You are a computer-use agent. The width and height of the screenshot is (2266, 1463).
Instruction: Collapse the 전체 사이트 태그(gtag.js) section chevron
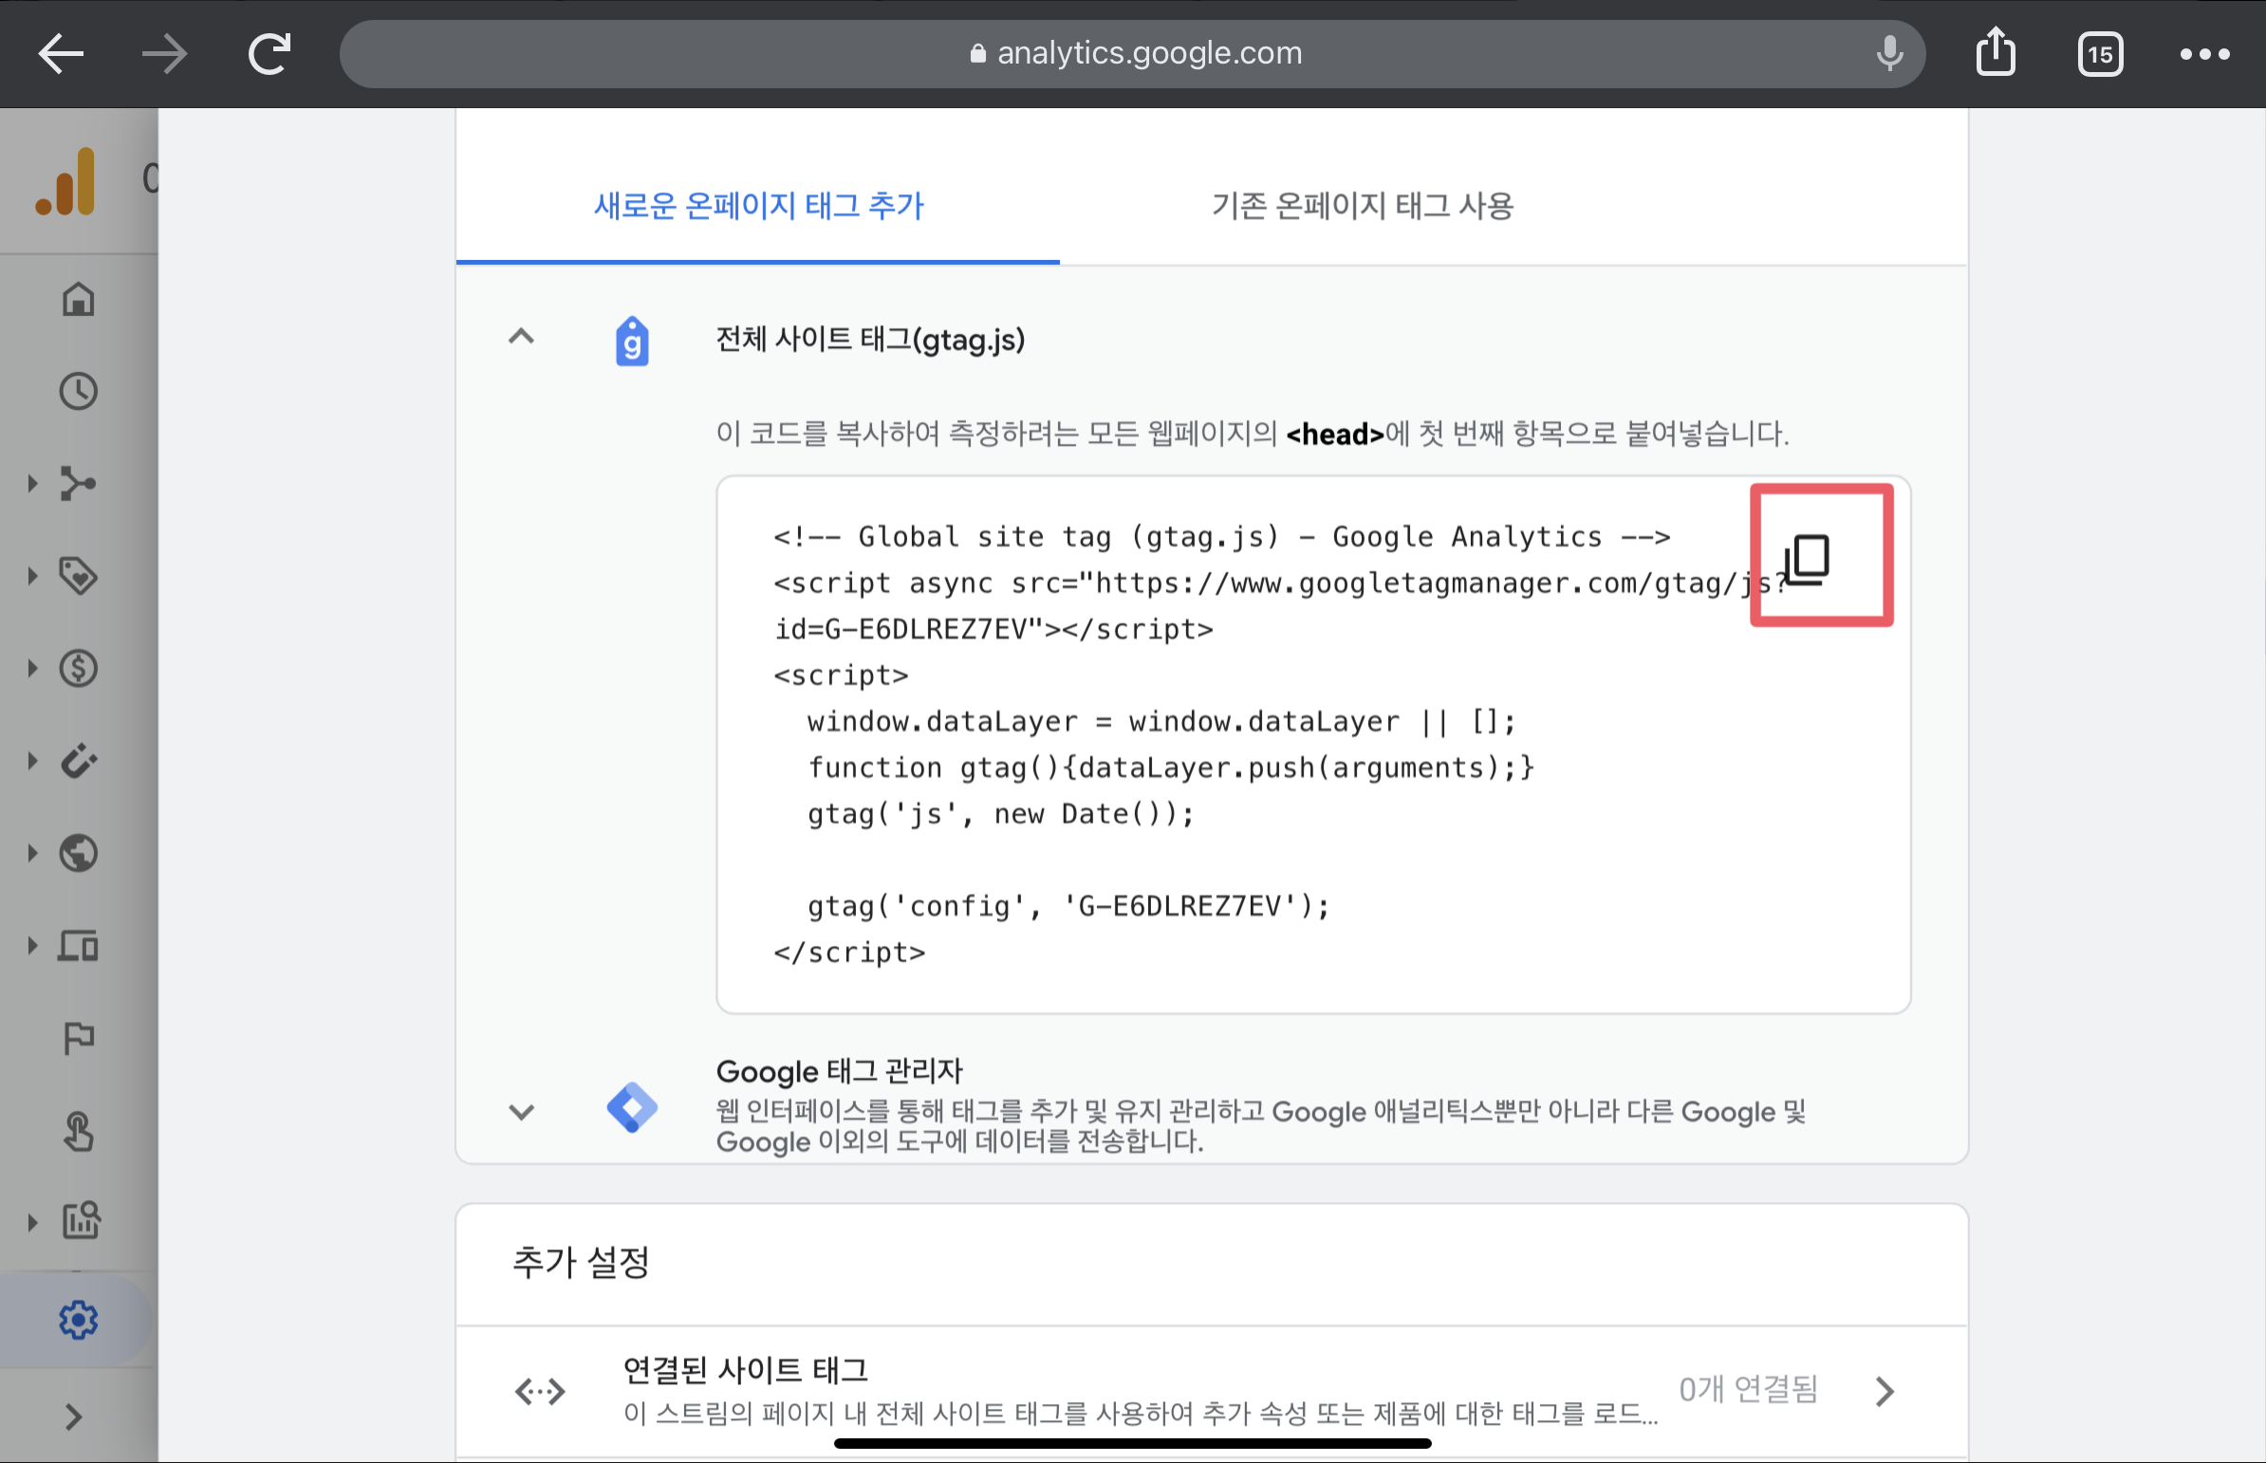click(x=522, y=336)
